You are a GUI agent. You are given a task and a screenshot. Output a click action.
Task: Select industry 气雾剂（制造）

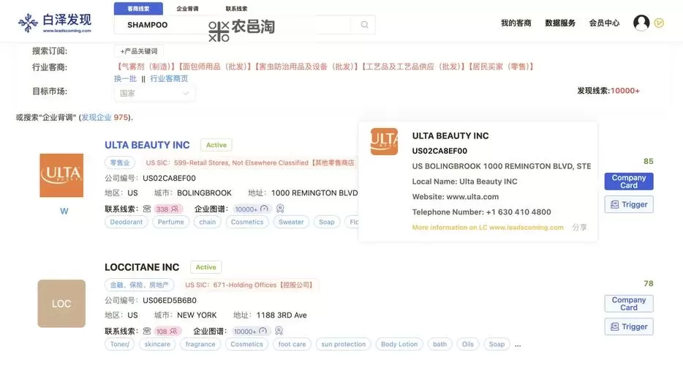[x=146, y=67]
